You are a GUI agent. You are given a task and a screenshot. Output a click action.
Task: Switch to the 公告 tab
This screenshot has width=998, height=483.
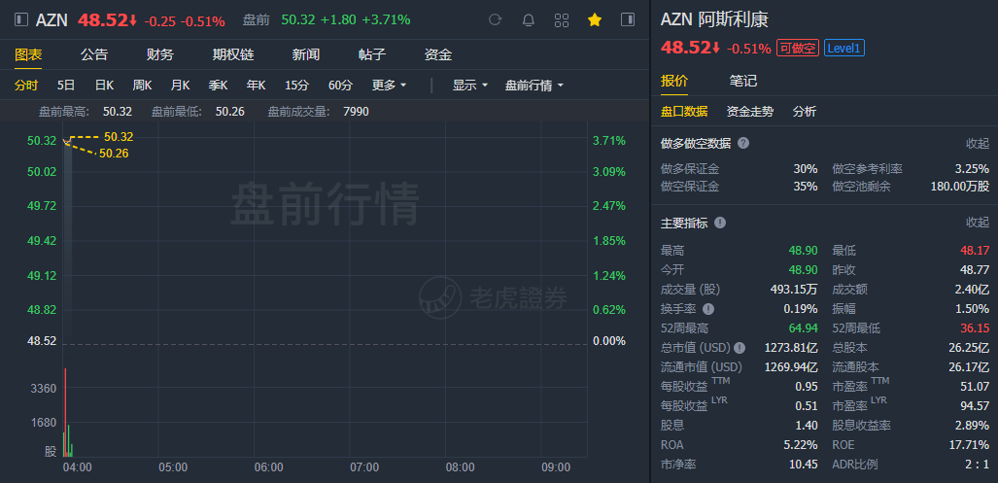click(94, 54)
